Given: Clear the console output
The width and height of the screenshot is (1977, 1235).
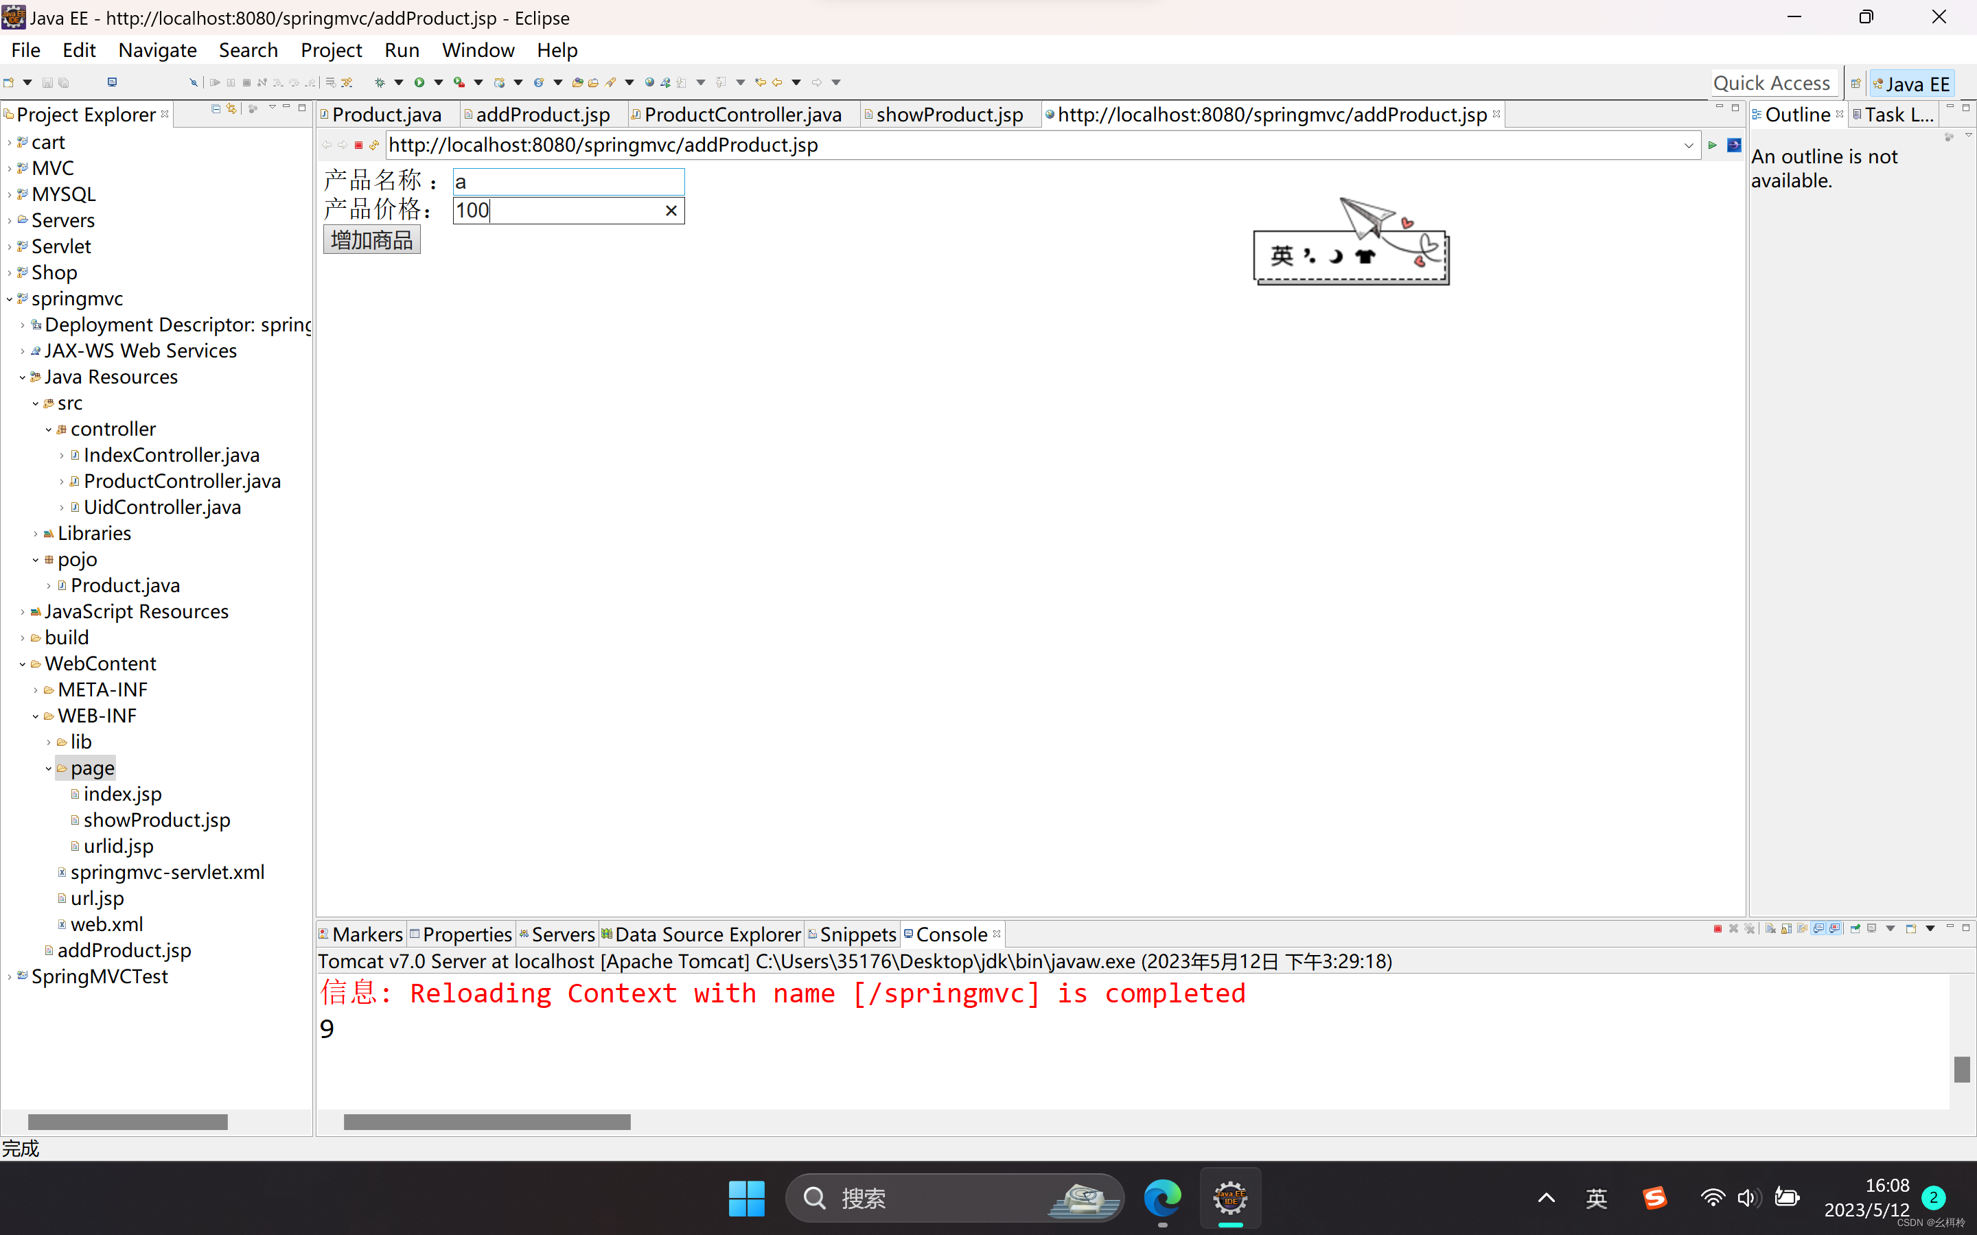Looking at the screenshot, I should (1770, 929).
